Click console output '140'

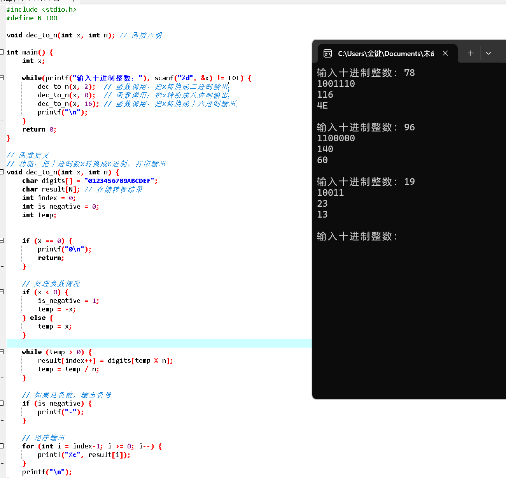coord(325,149)
